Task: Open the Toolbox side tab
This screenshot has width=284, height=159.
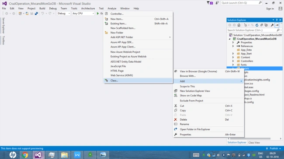Action: click(3, 40)
